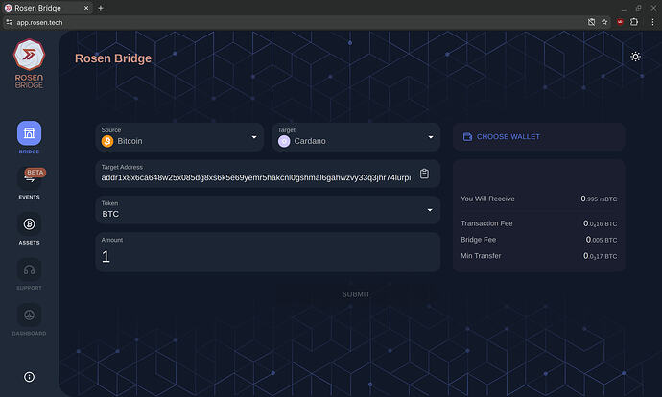Toggle light/dark theme with sun icon
The width and height of the screenshot is (662, 397).
point(635,58)
